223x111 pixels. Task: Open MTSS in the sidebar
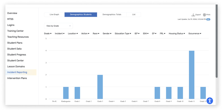click(x=10, y=19)
